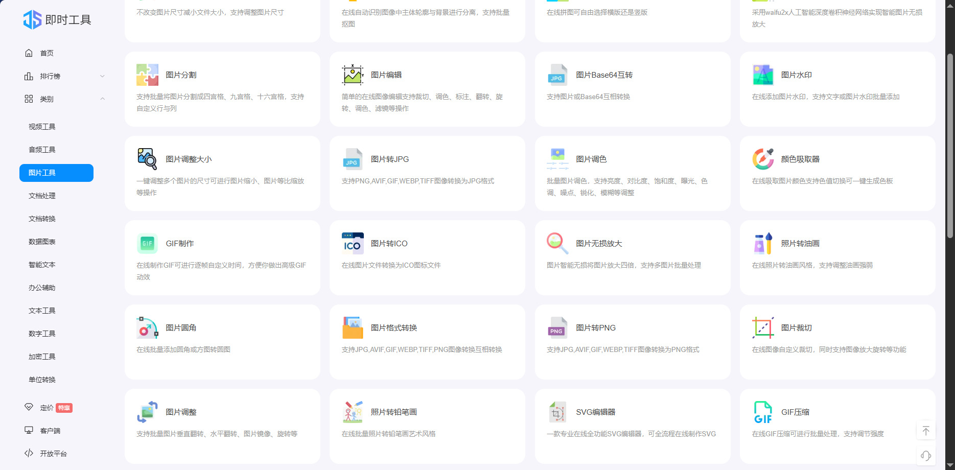Select the GIF压缩 icon
Viewport: 955px width, 470px height.
pos(763,412)
